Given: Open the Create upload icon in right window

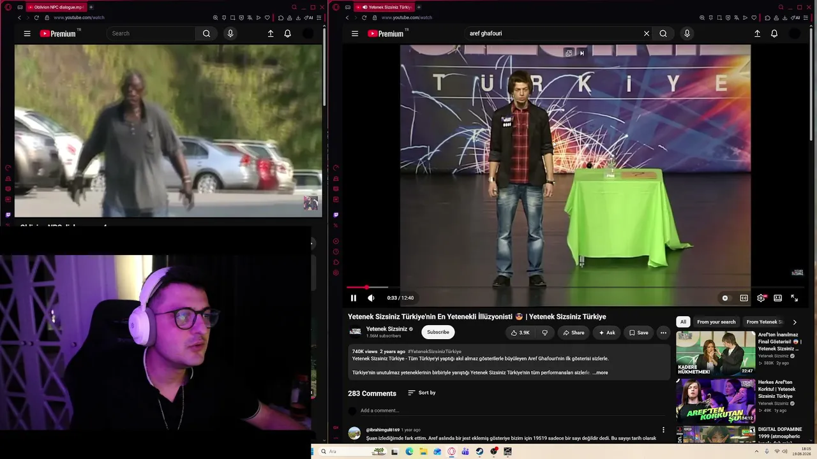Looking at the screenshot, I should tap(757, 34).
